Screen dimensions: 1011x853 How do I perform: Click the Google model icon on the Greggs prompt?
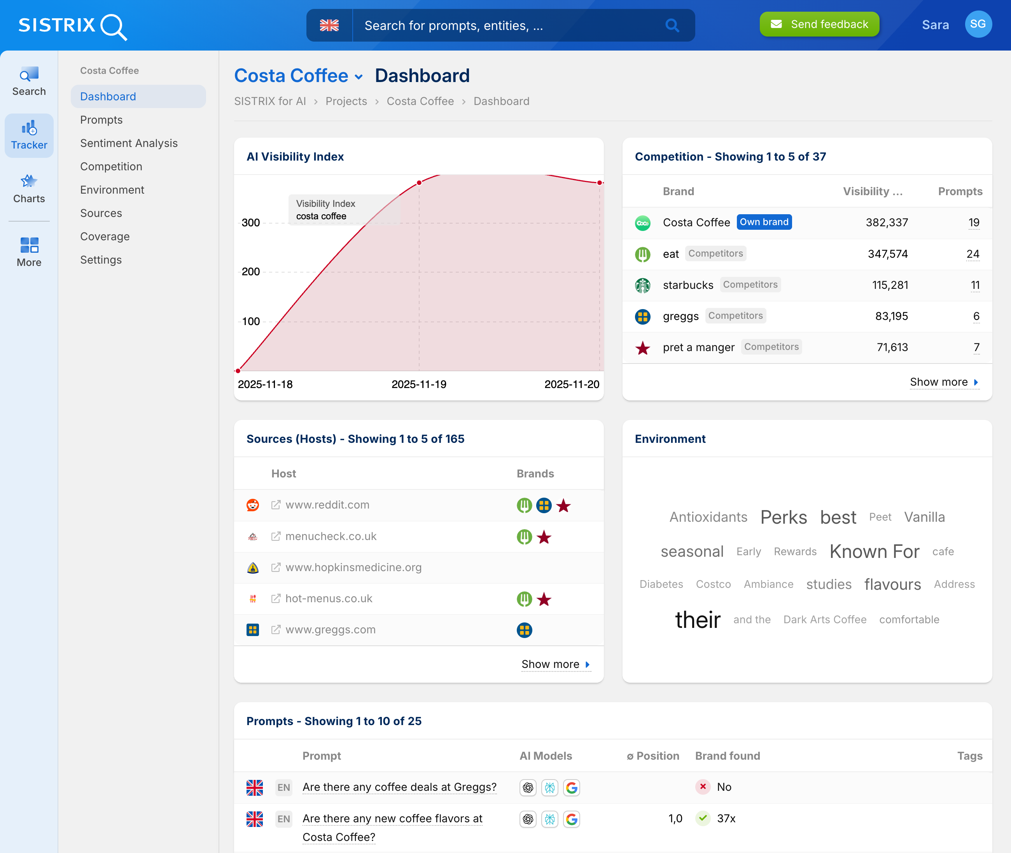572,787
